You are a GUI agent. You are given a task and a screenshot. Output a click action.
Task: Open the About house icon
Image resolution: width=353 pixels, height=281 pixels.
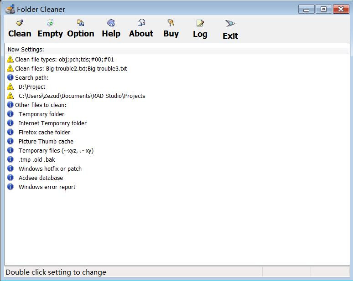pos(141,22)
